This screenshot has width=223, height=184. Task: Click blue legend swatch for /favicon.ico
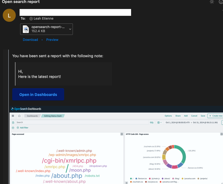(136, 179)
